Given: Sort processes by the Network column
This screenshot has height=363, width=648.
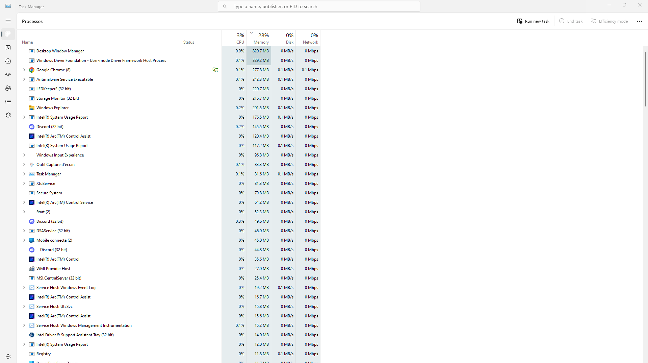Looking at the screenshot, I should point(308,38).
